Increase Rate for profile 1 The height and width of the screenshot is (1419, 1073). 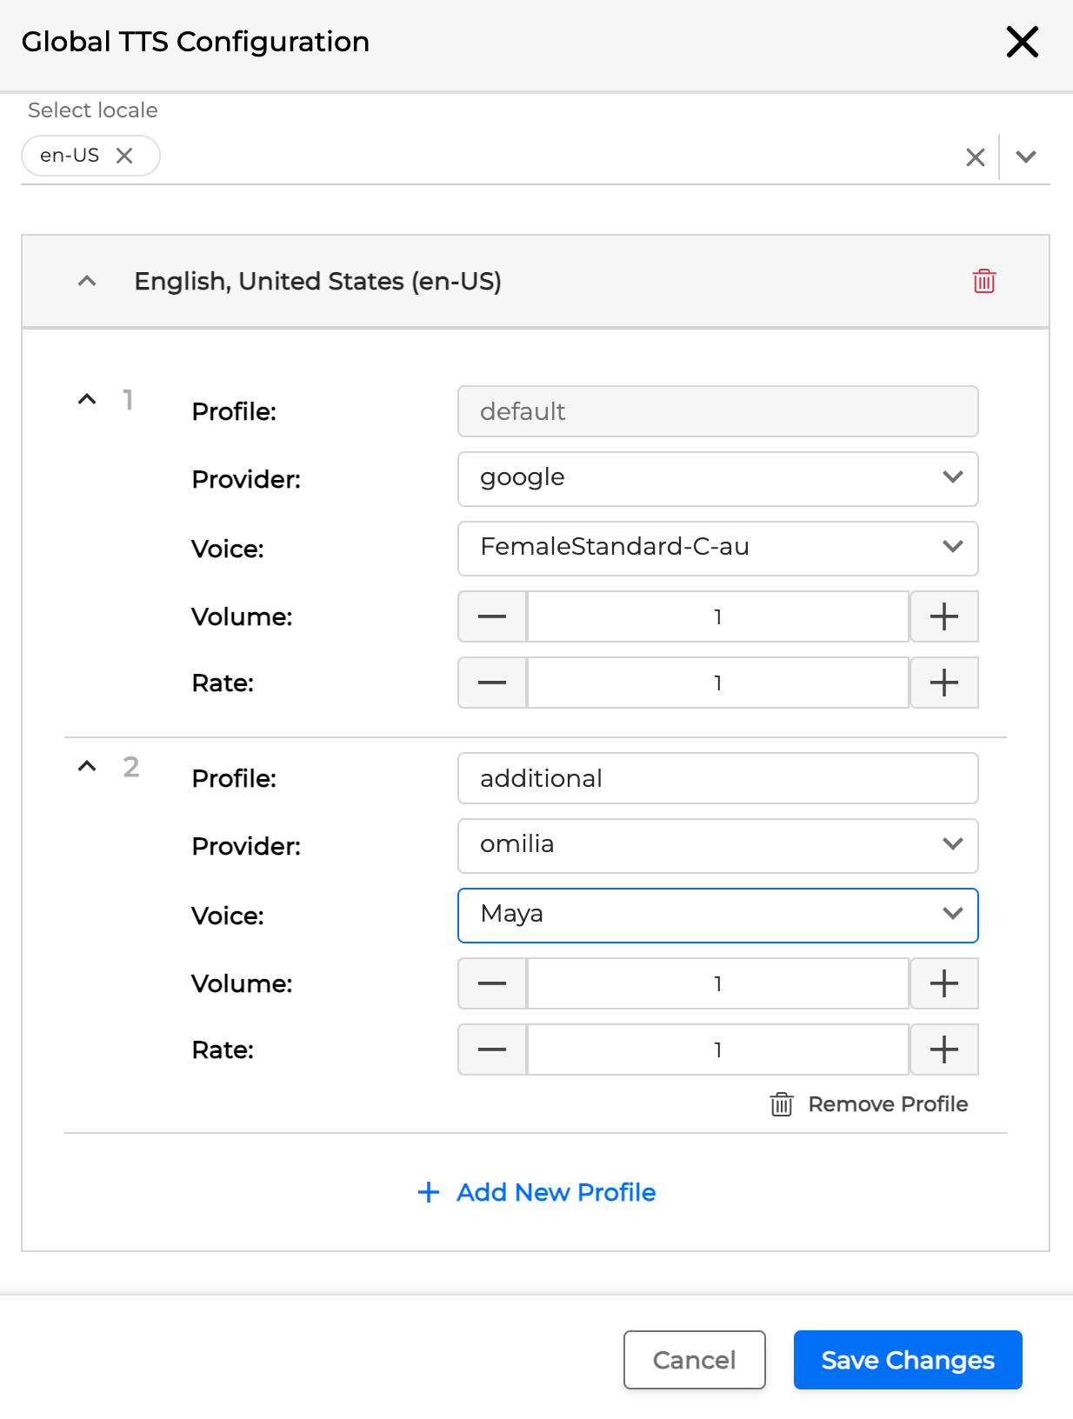click(943, 683)
